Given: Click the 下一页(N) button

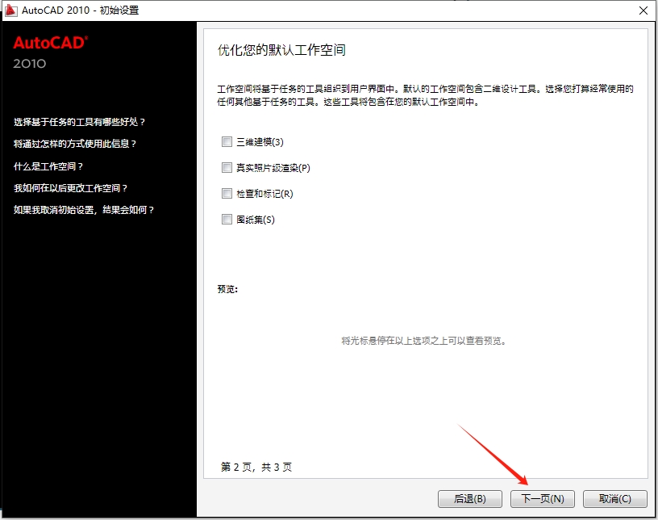Looking at the screenshot, I should click(542, 498).
